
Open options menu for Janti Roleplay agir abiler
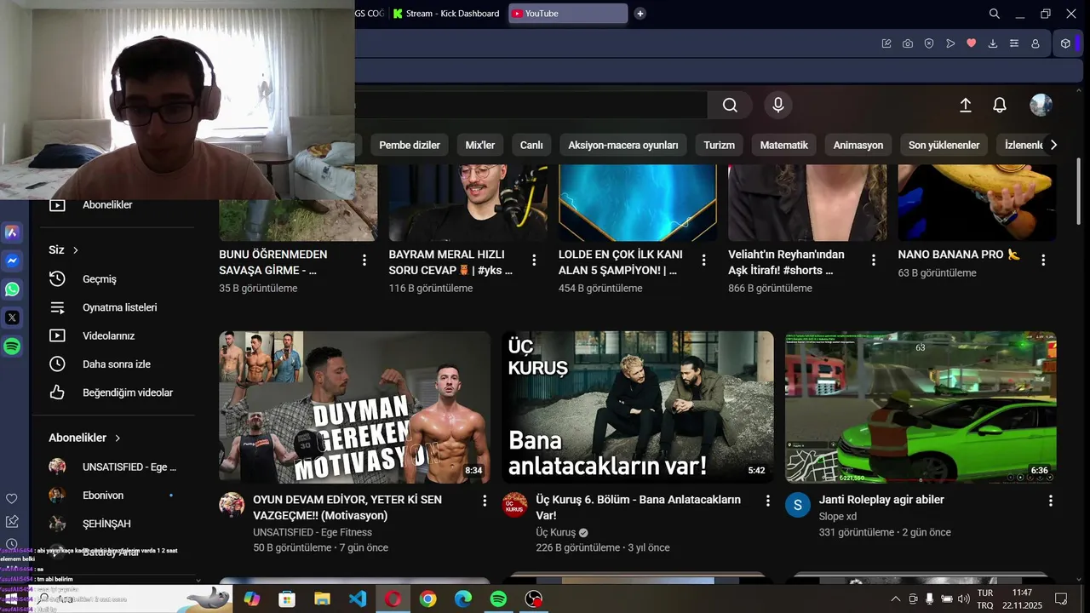click(x=1050, y=501)
